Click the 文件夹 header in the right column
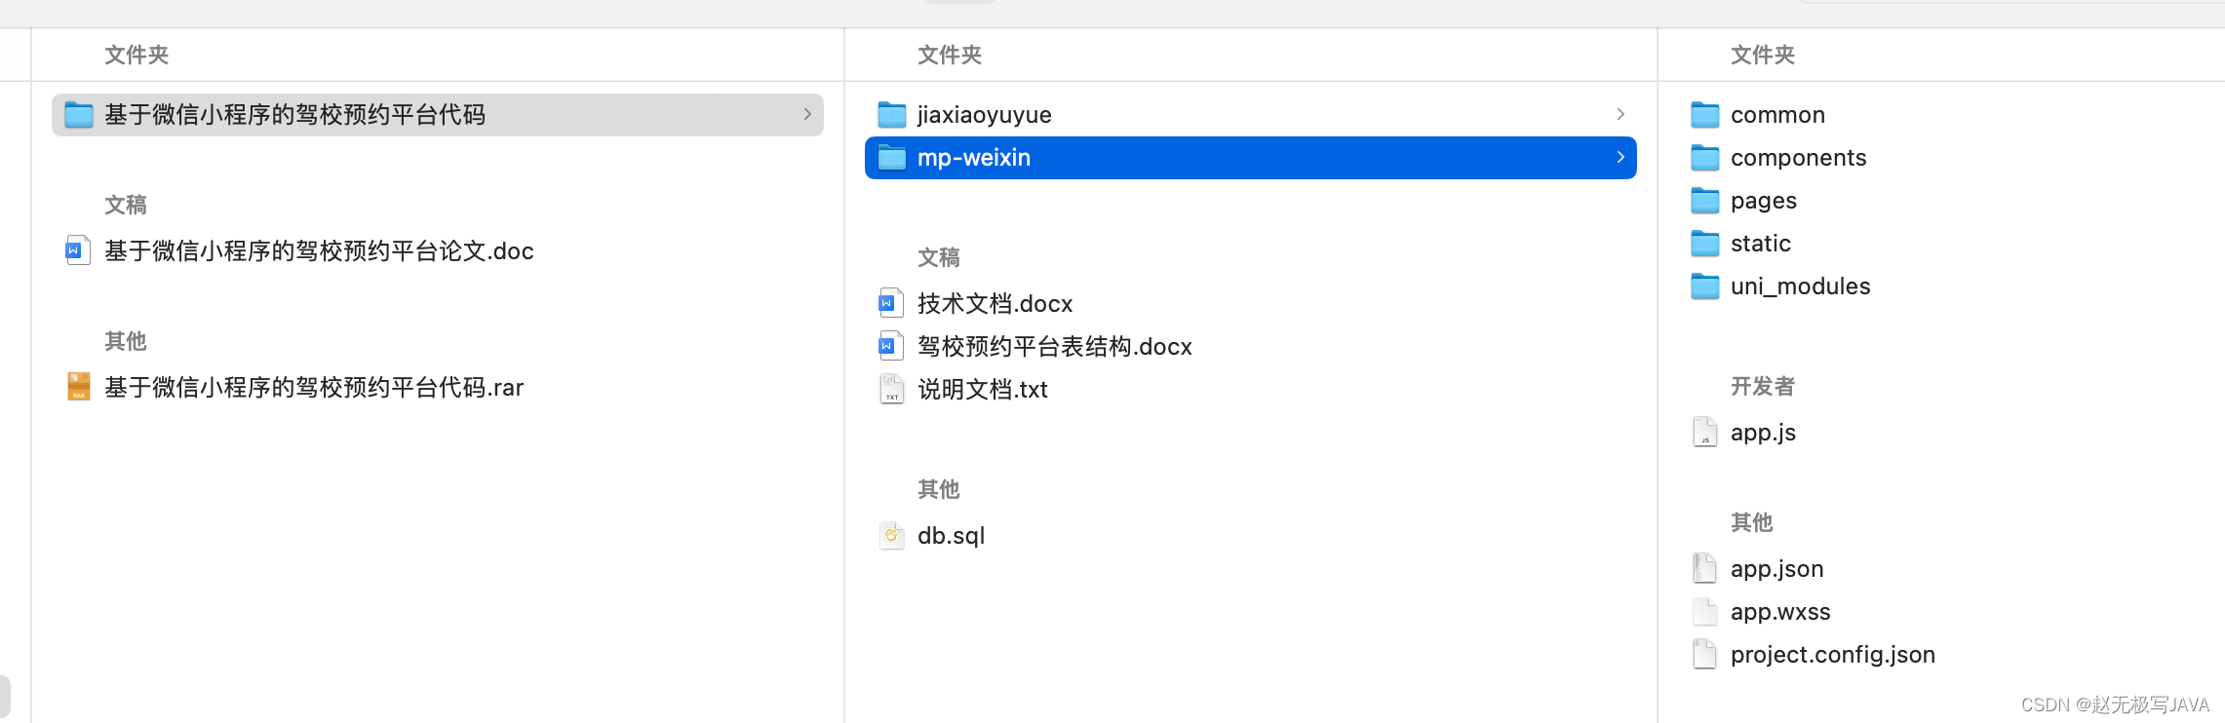The height and width of the screenshot is (723, 2225). (x=1763, y=55)
